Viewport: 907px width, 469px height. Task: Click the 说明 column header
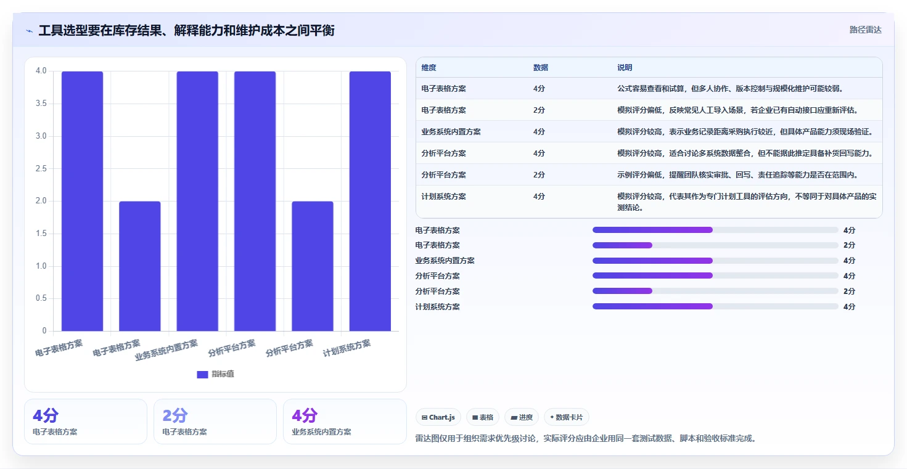(x=625, y=68)
